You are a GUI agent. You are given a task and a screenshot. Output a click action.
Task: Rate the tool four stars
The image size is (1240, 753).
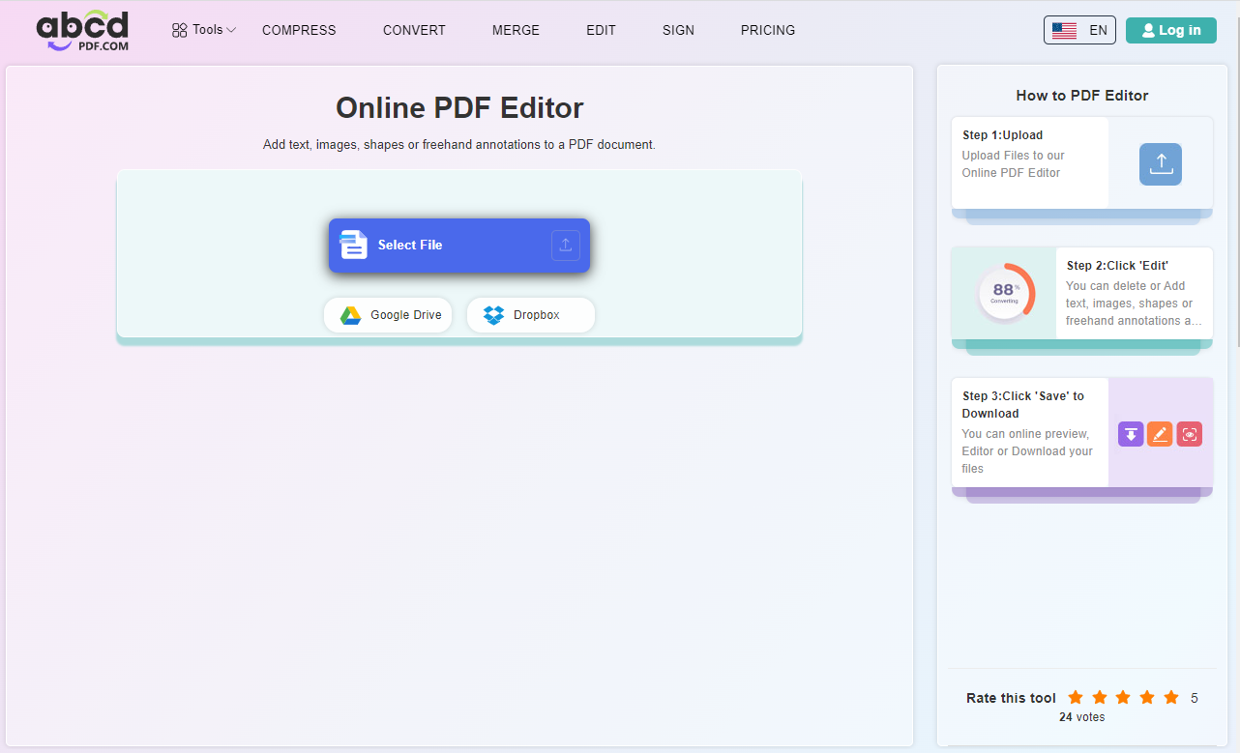(x=1147, y=697)
